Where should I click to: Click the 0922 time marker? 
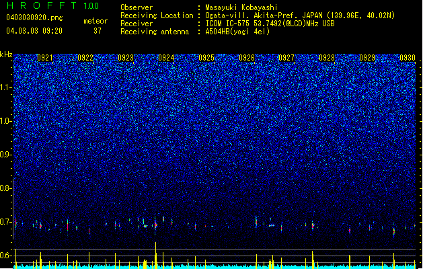85,58
